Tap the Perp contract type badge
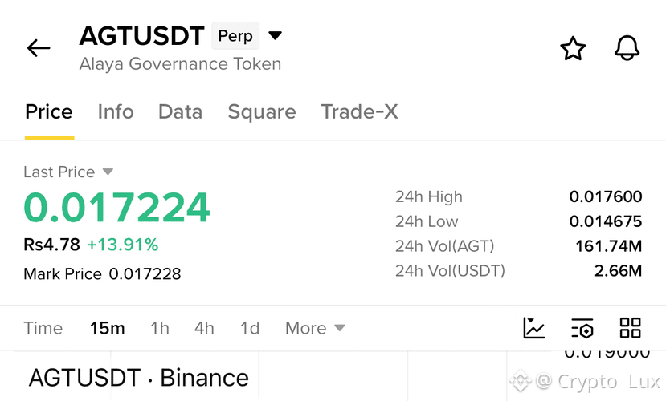The image size is (666, 401). 235,35
